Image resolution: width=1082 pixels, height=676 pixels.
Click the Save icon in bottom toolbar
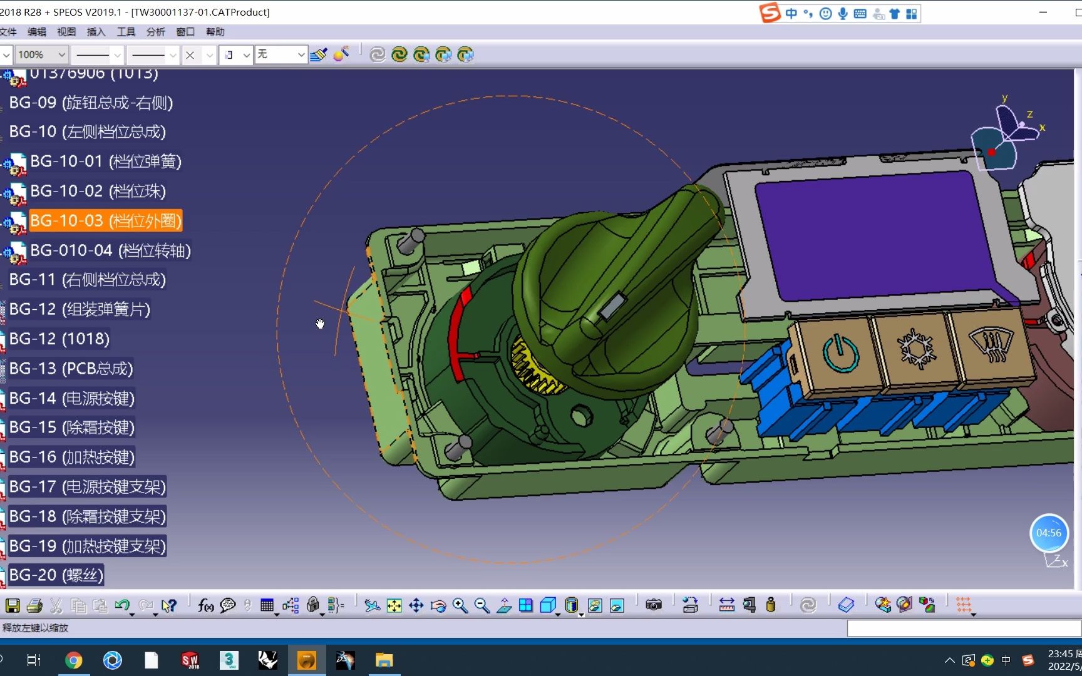tap(13, 605)
